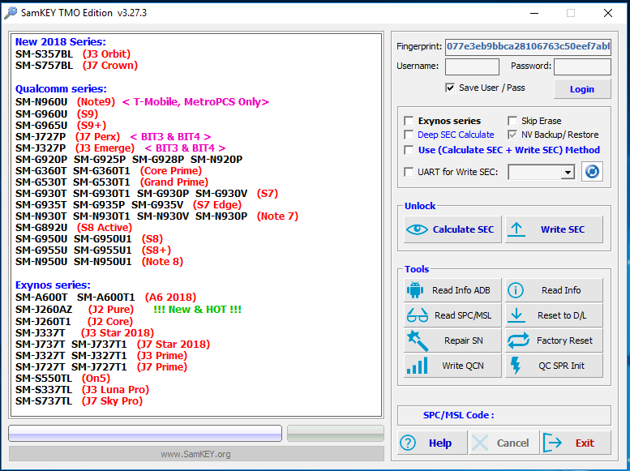The width and height of the screenshot is (630, 471).
Task: Click the '(S7 Edge)' label
Action: pos(217,205)
